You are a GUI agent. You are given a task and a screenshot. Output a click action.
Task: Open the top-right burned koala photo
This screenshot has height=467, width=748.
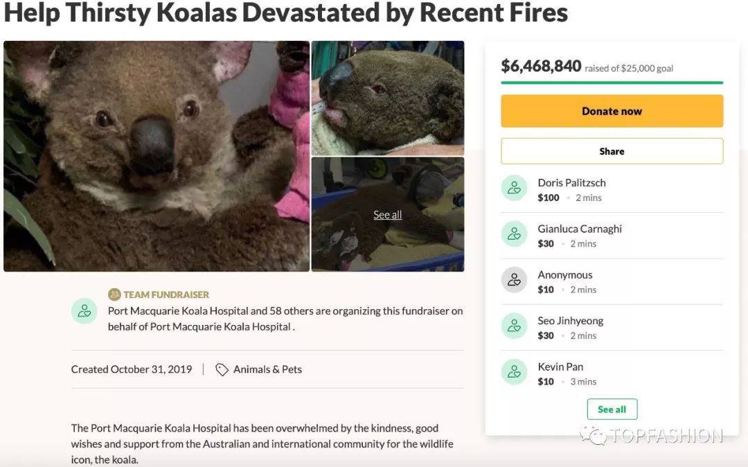(387, 98)
